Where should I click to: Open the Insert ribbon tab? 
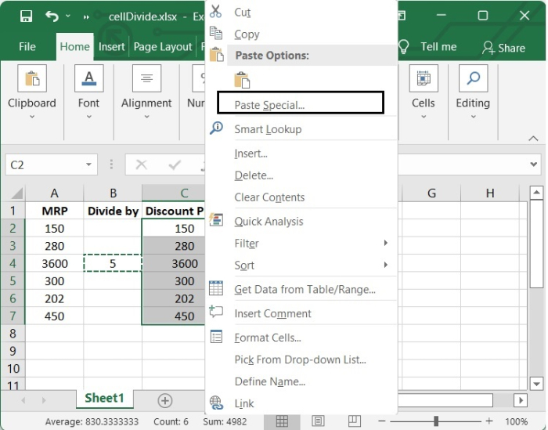click(111, 47)
